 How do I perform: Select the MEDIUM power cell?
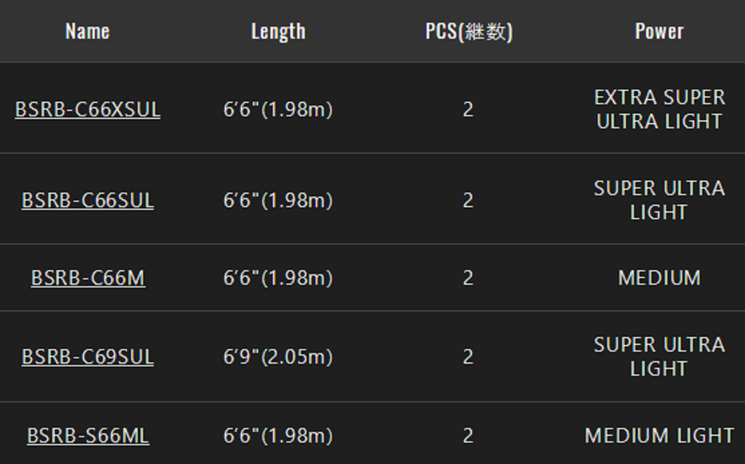[659, 277]
